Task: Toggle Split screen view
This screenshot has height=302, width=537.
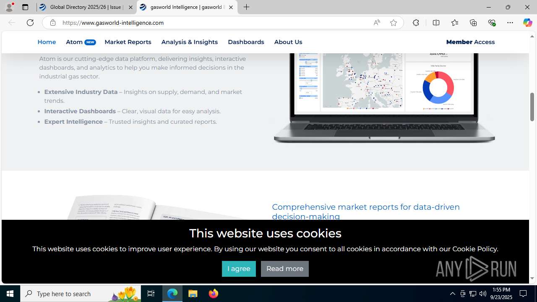Action: [436, 23]
